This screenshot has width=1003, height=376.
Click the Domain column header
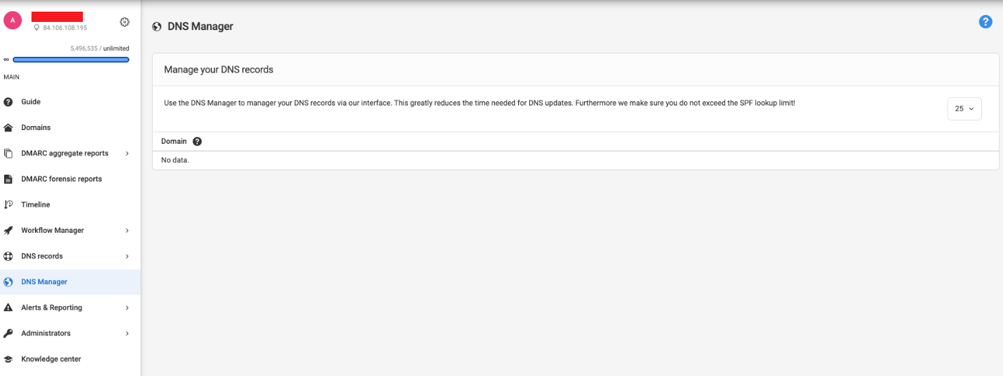174,142
